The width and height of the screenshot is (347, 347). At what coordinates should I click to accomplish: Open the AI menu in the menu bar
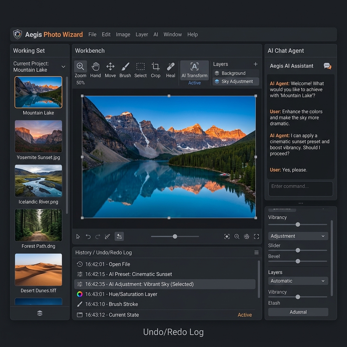click(156, 34)
